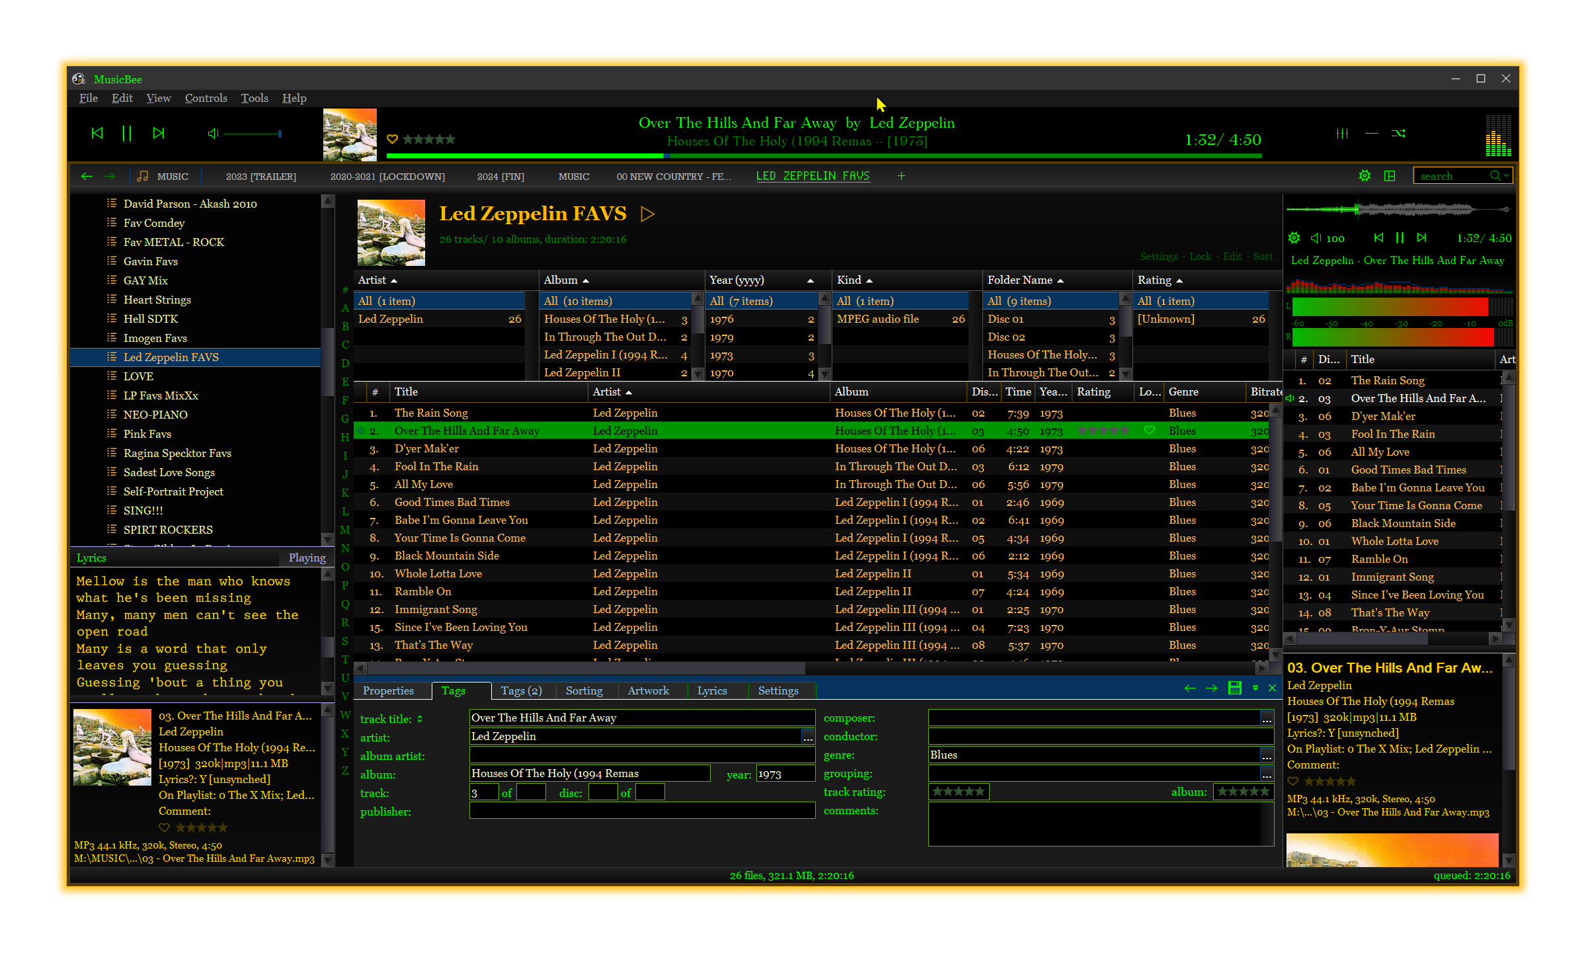Sort filter by Folder Name header
The image size is (1586, 953).
(1057, 280)
